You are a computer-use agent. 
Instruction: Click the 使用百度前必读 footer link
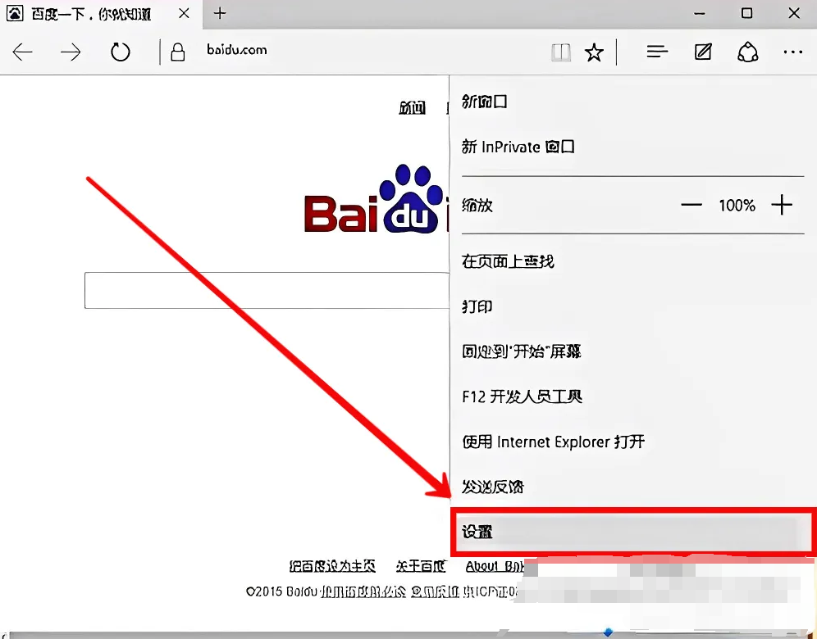[363, 591]
